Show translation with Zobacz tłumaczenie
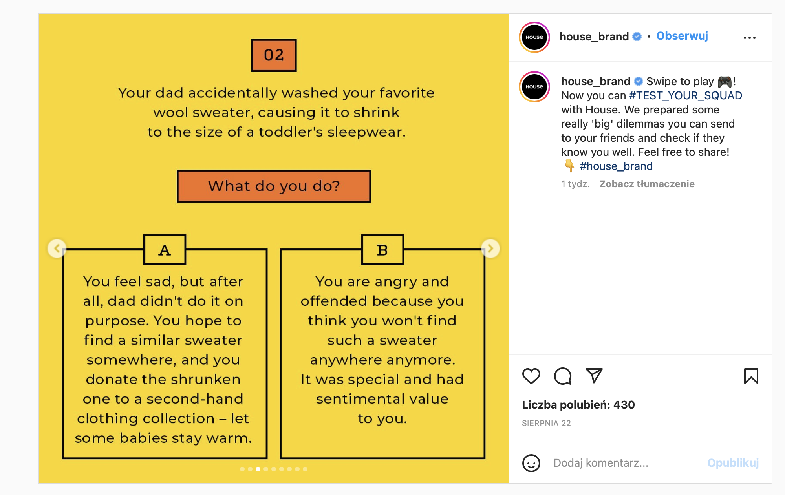 [x=647, y=184]
